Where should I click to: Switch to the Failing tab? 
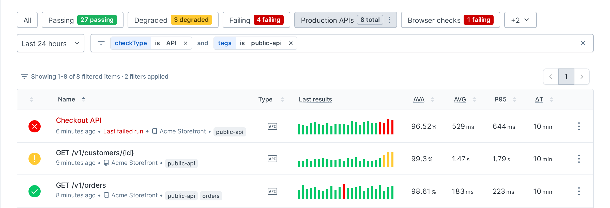coord(256,20)
